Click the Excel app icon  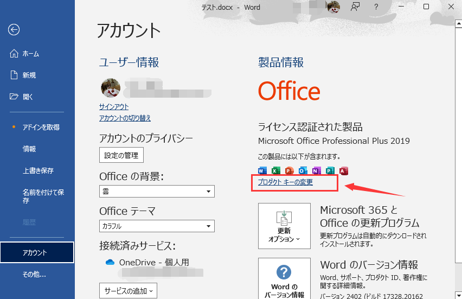coord(276,170)
